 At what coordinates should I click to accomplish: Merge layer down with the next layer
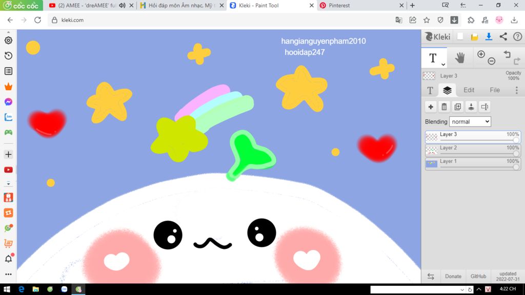(471, 107)
